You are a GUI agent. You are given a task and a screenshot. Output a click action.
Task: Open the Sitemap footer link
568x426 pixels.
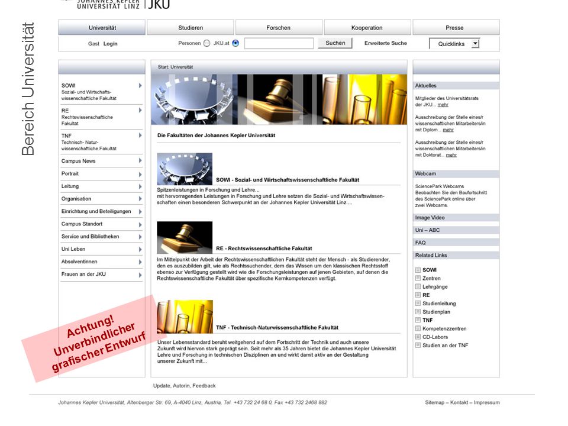pos(434,402)
